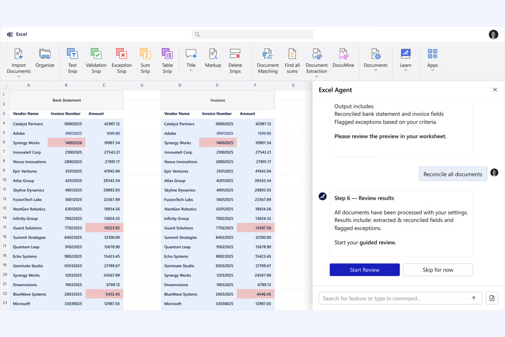Click the Skip for now button
Screen dimensions: 505x337
(438, 270)
